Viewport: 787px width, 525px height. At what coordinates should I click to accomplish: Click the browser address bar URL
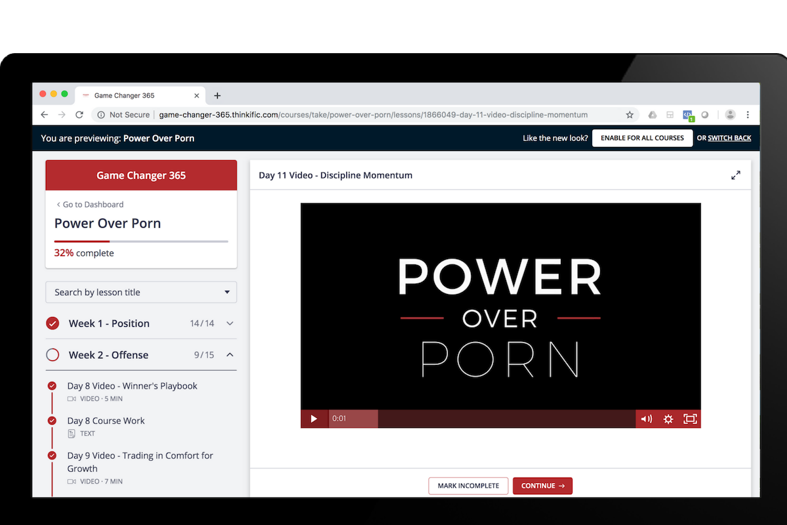click(x=373, y=115)
